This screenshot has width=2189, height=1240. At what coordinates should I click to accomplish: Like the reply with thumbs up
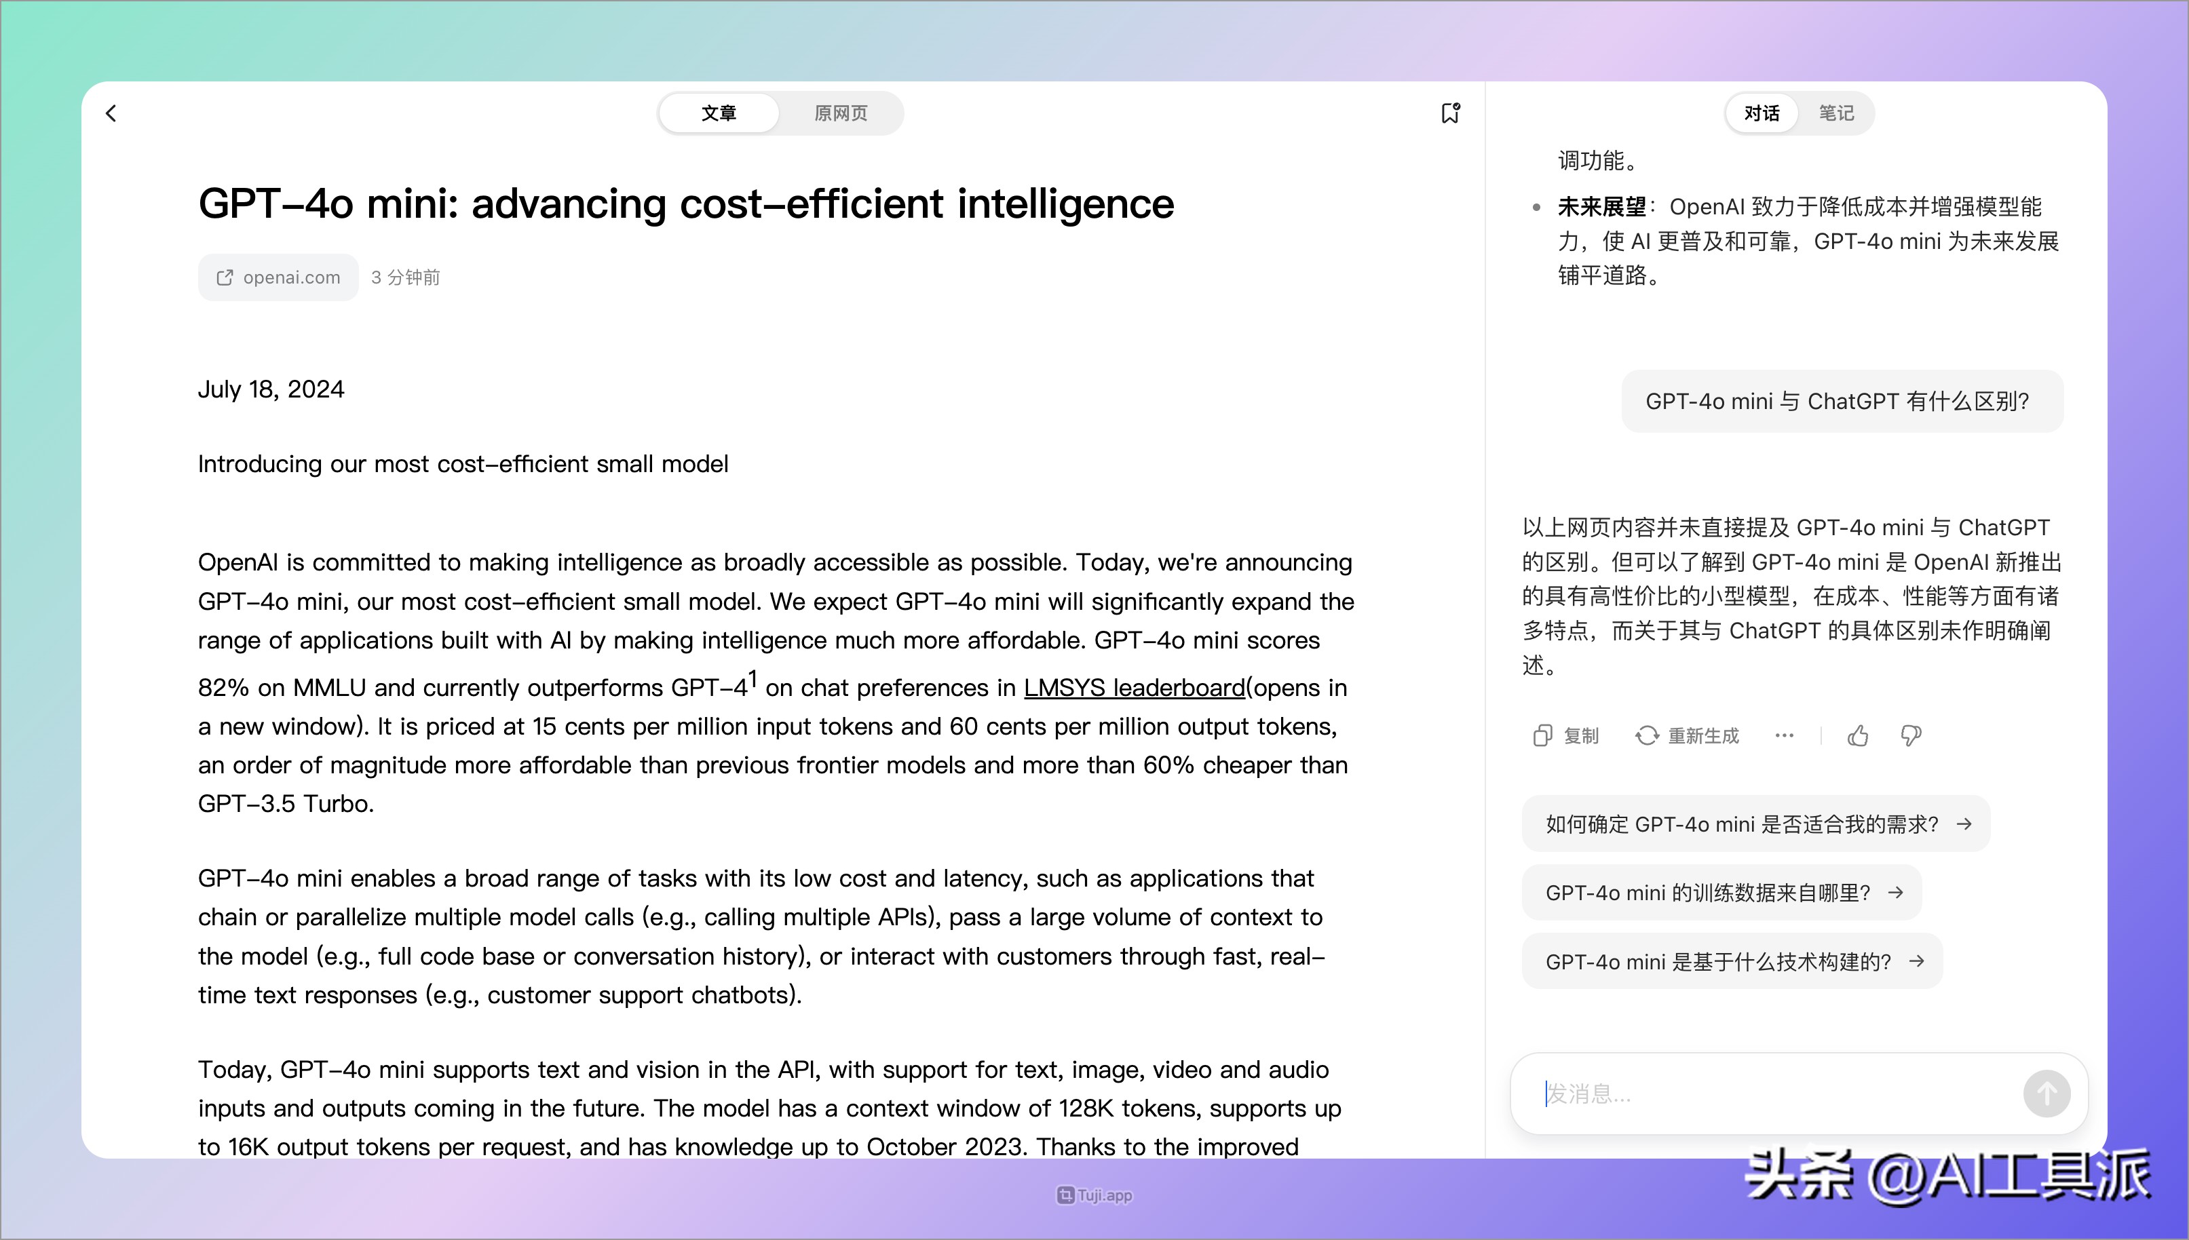1858,736
